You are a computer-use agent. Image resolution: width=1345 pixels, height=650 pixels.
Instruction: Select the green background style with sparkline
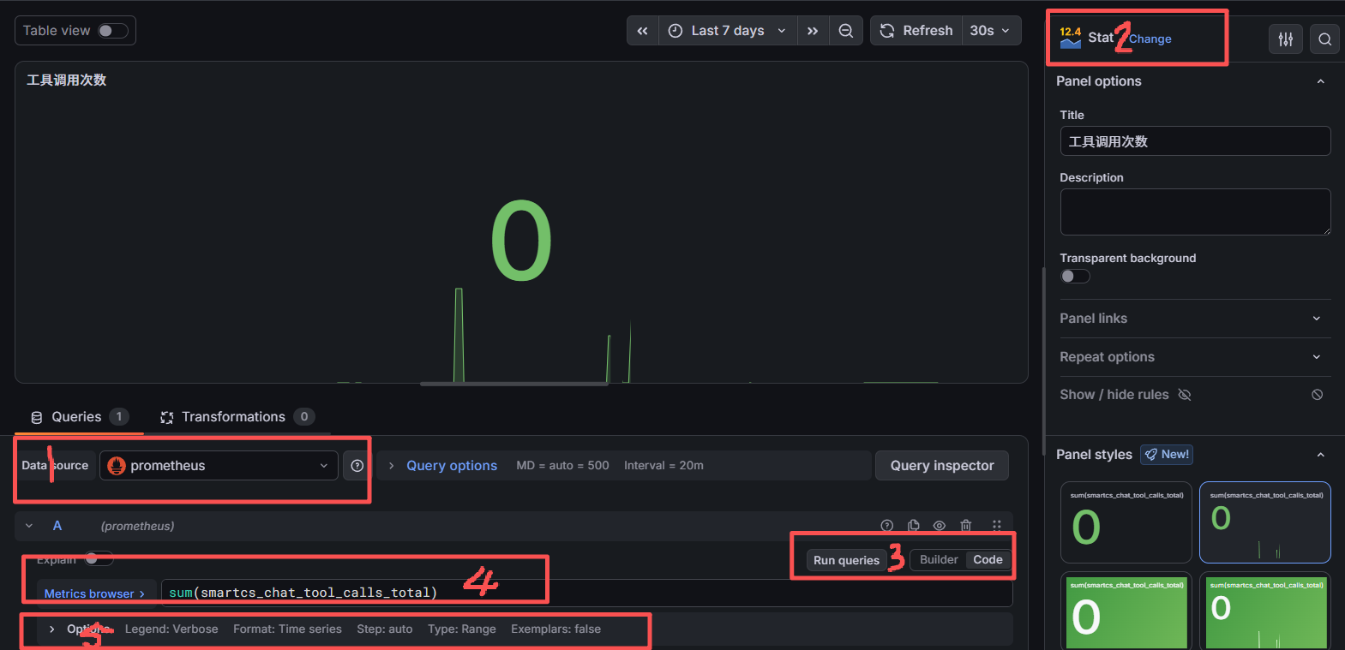tap(1265, 611)
